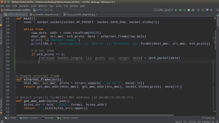Collapse the fold marker at line 41

[15, 108]
